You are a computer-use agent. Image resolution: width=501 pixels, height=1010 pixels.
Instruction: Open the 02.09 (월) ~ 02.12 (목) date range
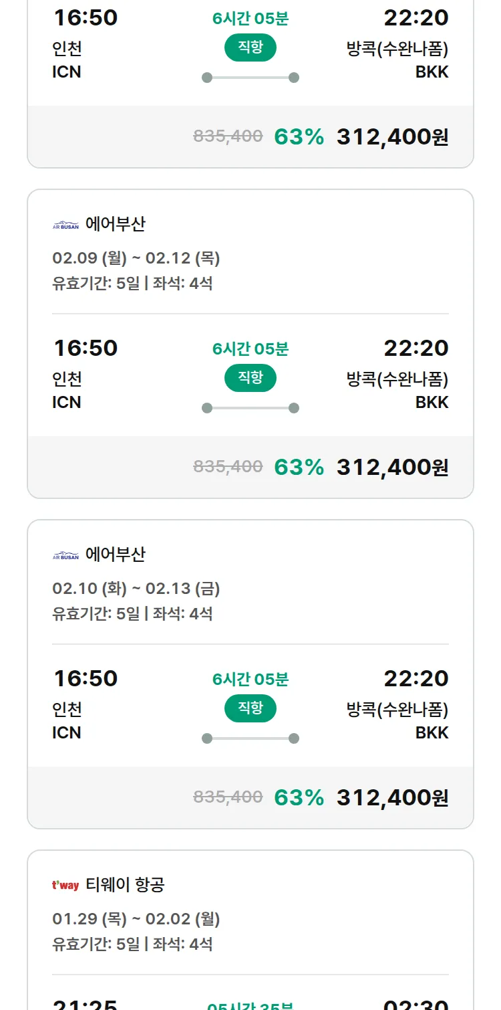click(136, 258)
